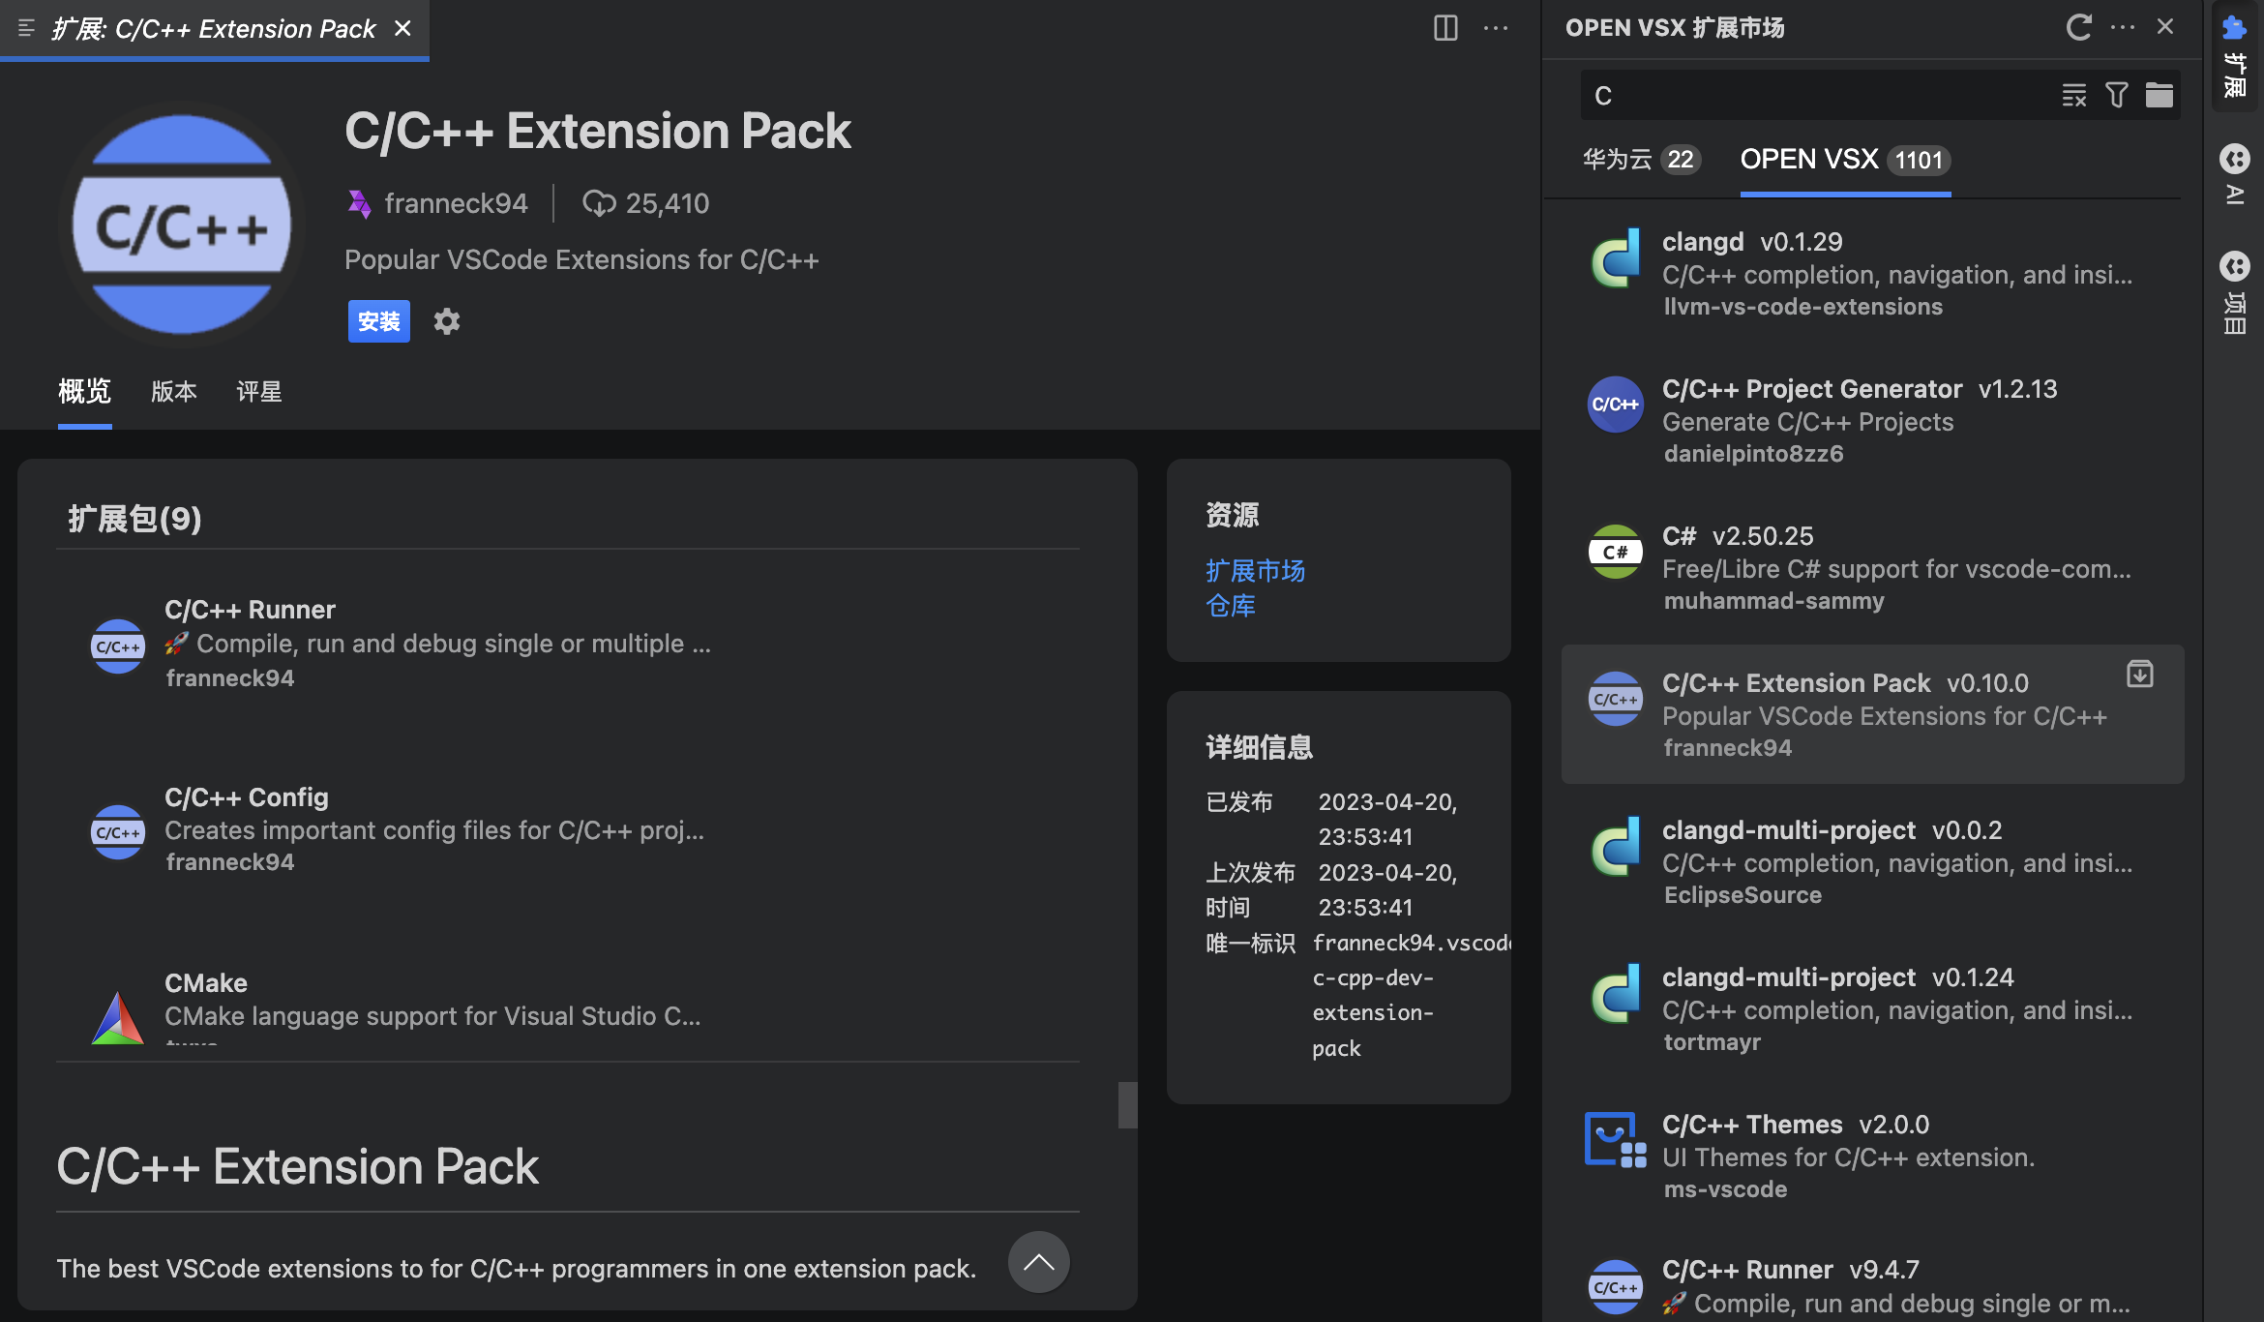Open C/C++ Config in the pack list

[567, 829]
